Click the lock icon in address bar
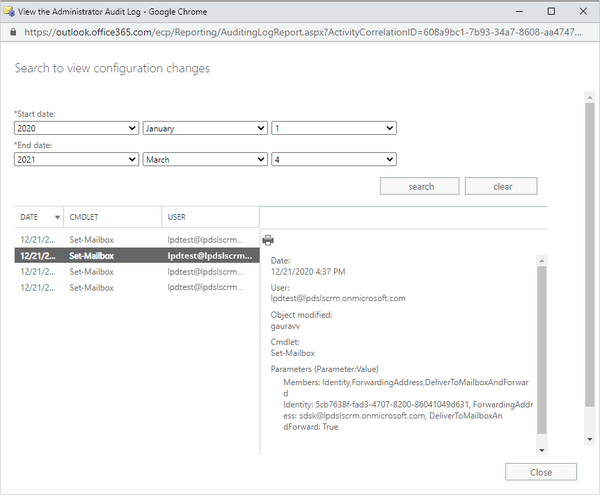The image size is (600, 495). point(13,32)
